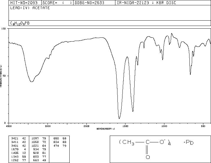Click the 1000 wavenumber axis label

[x=164, y=126]
